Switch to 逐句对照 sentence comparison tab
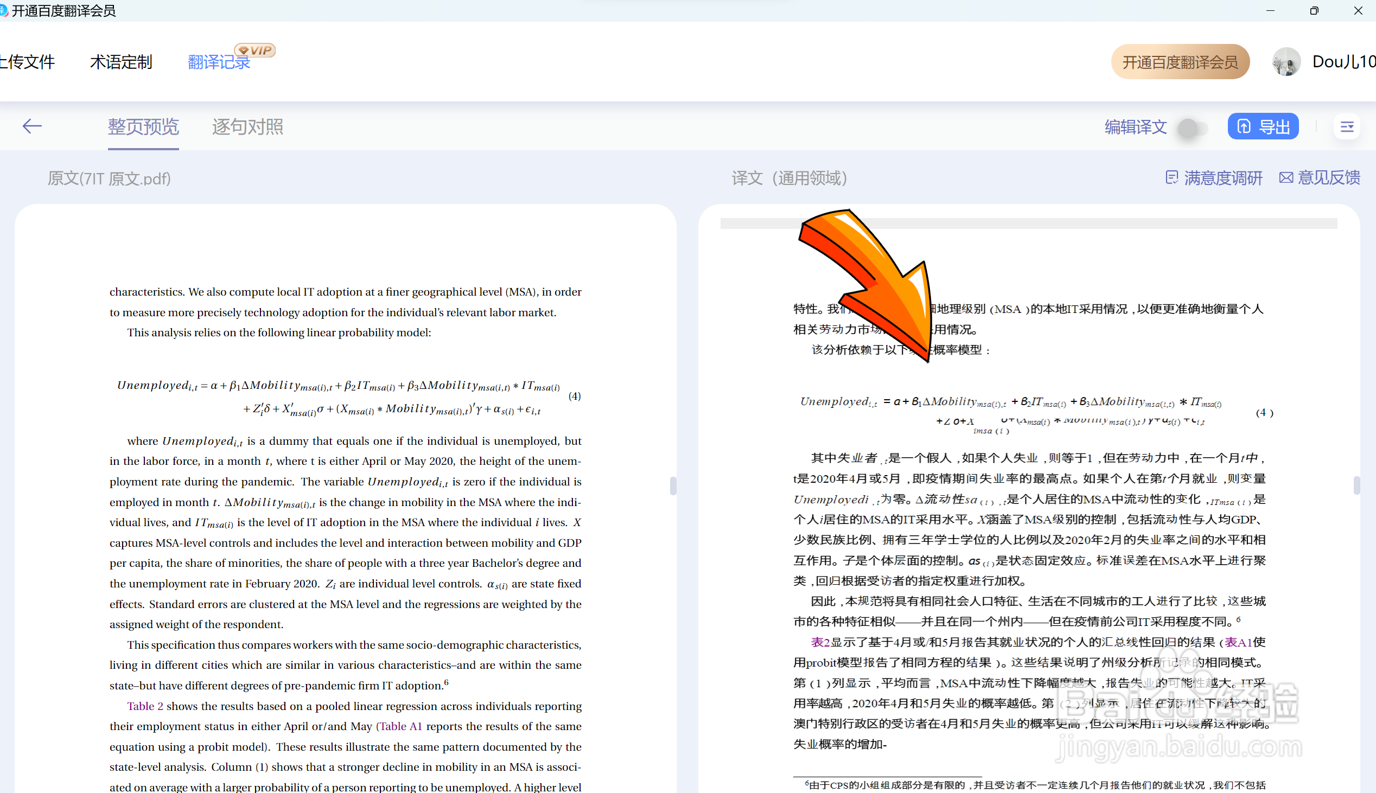Screen dimensions: 1376x793 coord(247,127)
